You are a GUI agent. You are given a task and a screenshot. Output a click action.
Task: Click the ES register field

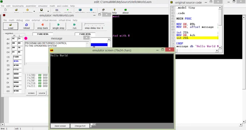pyautogui.click(x=17, y=91)
